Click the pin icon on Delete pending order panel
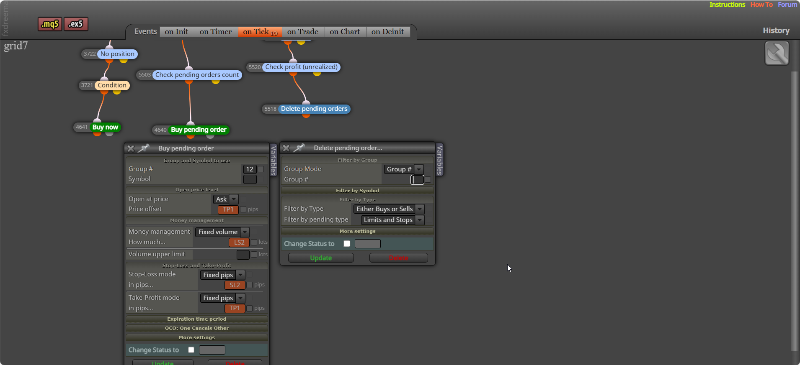800x365 pixels. click(299, 148)
